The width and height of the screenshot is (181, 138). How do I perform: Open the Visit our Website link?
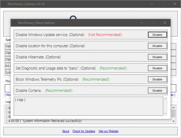108,131
